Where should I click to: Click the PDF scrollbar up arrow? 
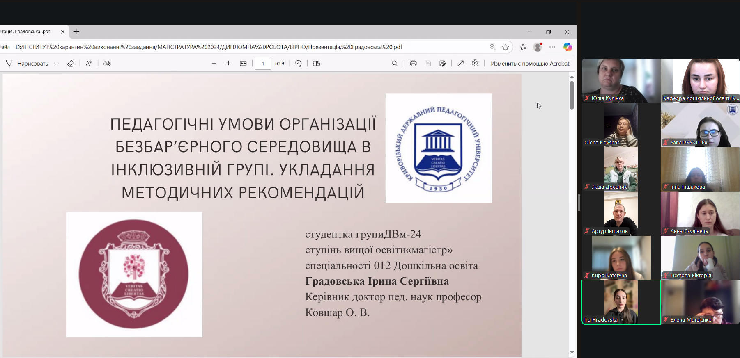point(572,77)
